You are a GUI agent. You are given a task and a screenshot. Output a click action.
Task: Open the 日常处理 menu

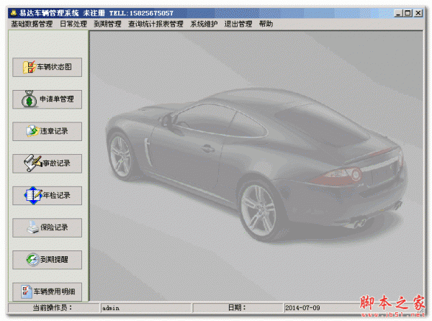[73, 24]
